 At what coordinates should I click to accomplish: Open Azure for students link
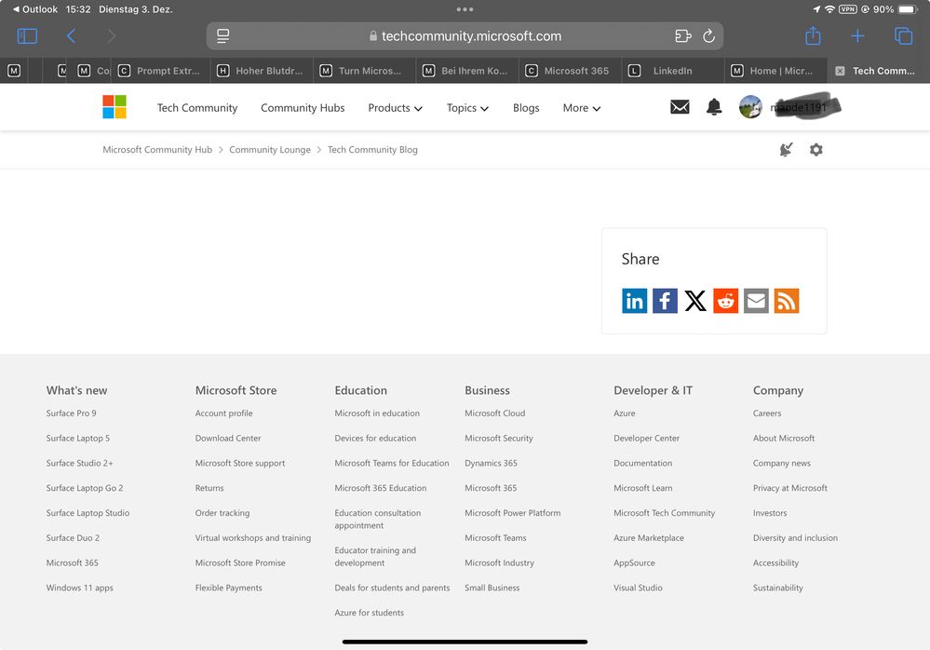[x=369, y=612]
